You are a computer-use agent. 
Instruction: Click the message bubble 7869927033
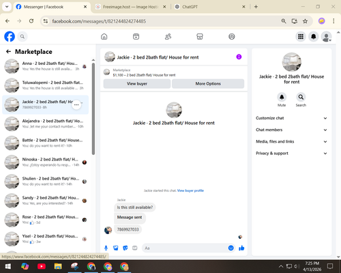click(x=128, y=229)
